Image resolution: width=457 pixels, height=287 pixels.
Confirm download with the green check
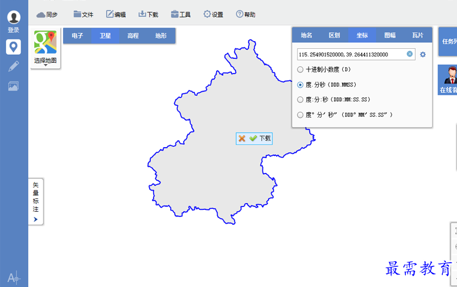(253, 138)
